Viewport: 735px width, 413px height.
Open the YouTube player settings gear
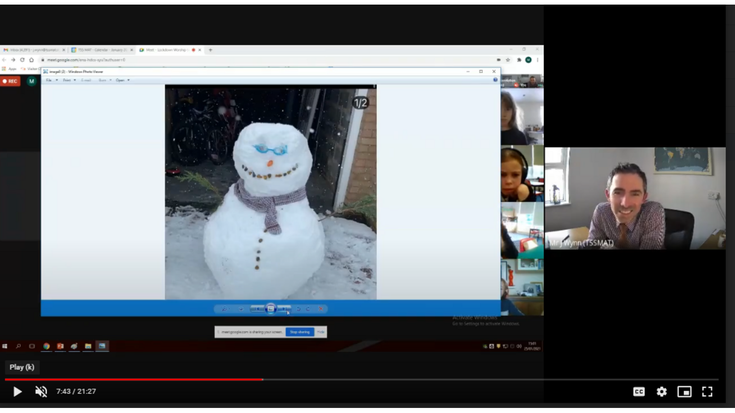(x=661, y=391)
